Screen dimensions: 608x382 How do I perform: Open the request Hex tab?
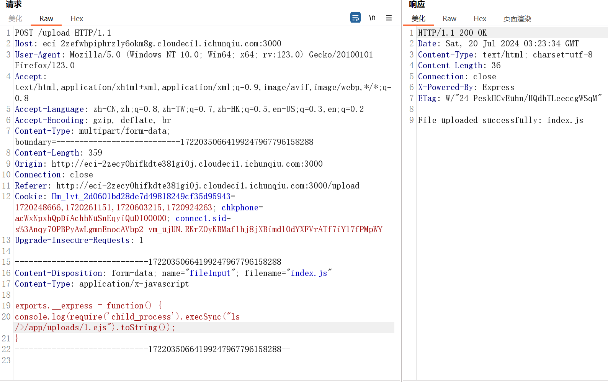77,18
